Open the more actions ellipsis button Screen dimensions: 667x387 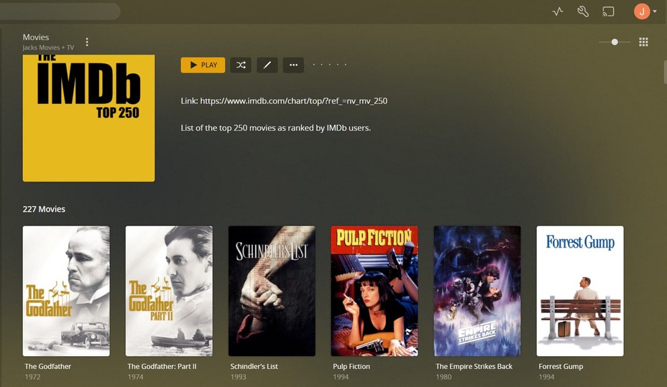pyautogui.click(x=293, y=65)
